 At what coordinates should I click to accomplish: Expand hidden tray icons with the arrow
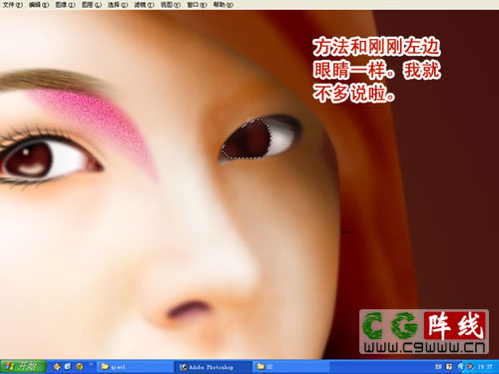coord(460,367)
